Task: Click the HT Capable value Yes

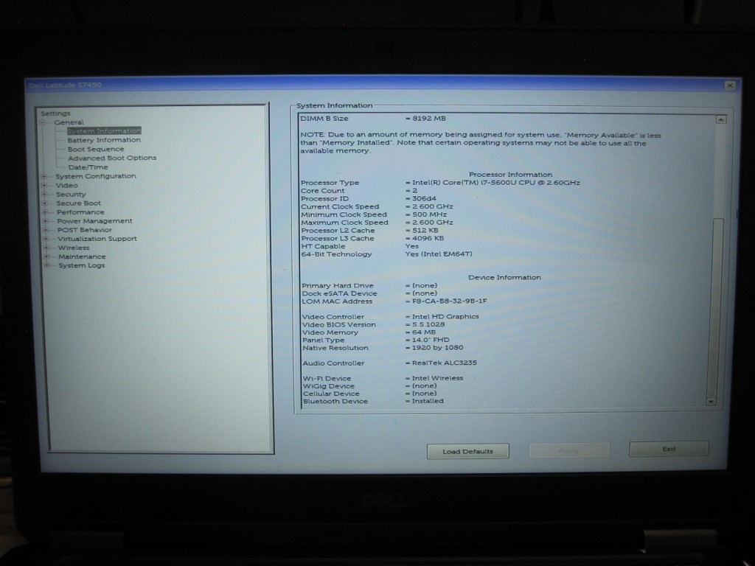Action: click(x=412, y=246)
